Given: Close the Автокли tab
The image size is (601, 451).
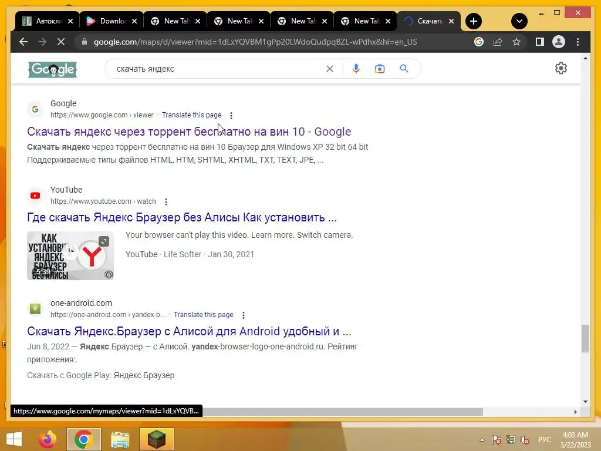Looking at the screenshot, I should (70, 21).
